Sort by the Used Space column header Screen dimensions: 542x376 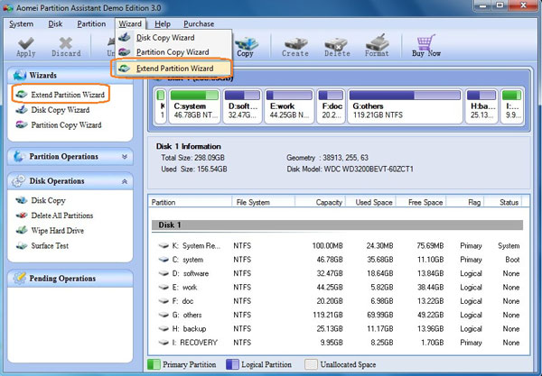[370, 202]
